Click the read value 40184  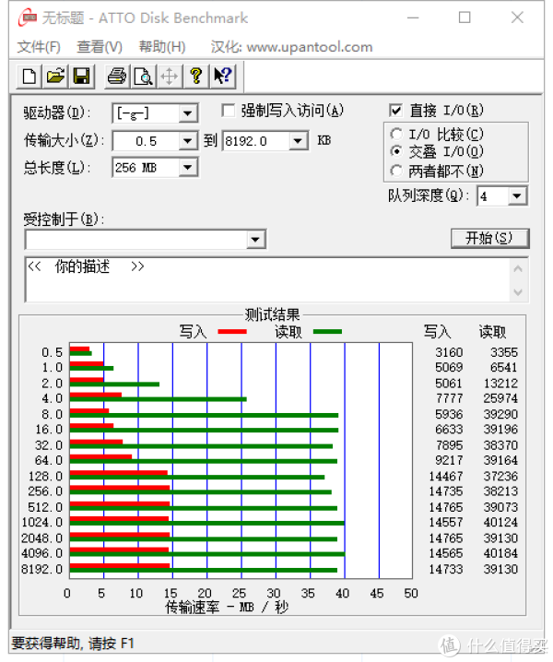coord(500,553)
